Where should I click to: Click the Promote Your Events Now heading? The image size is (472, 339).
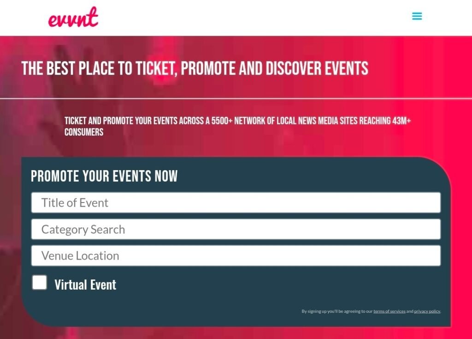(104, 176)
